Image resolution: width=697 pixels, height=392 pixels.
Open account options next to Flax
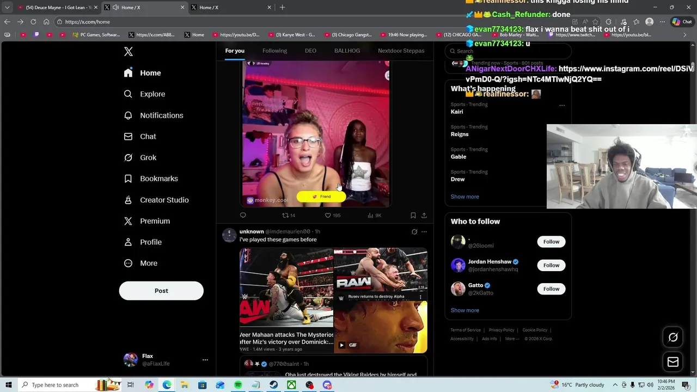pos(205,360)
